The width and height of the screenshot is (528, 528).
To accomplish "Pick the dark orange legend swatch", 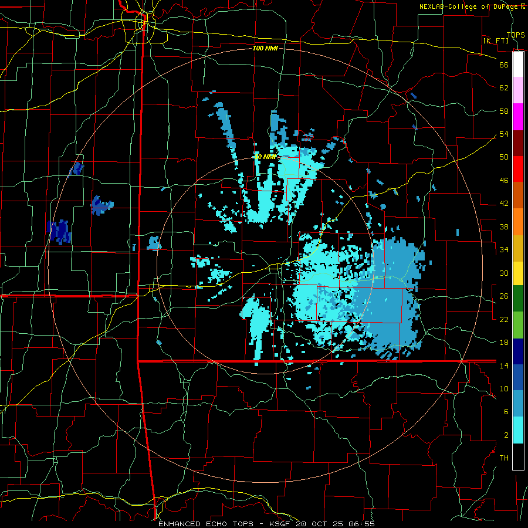I will tap(518, 195).
